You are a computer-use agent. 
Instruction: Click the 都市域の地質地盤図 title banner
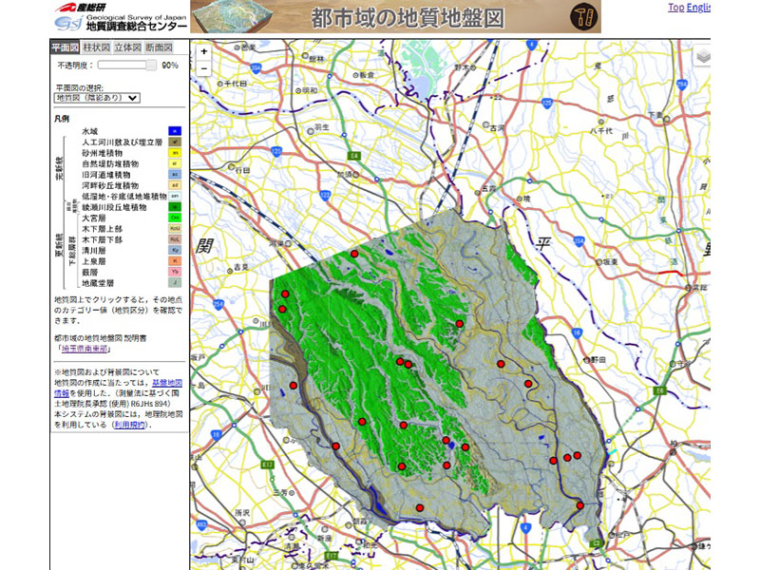[x=407, y=17]
